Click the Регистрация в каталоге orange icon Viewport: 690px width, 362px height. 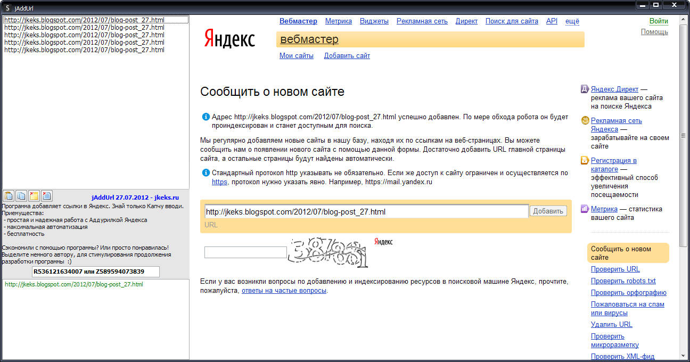click(x=585, y=160)
